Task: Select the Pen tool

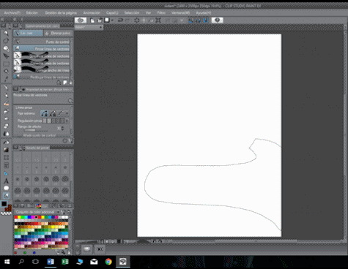Action: [6, 88]
